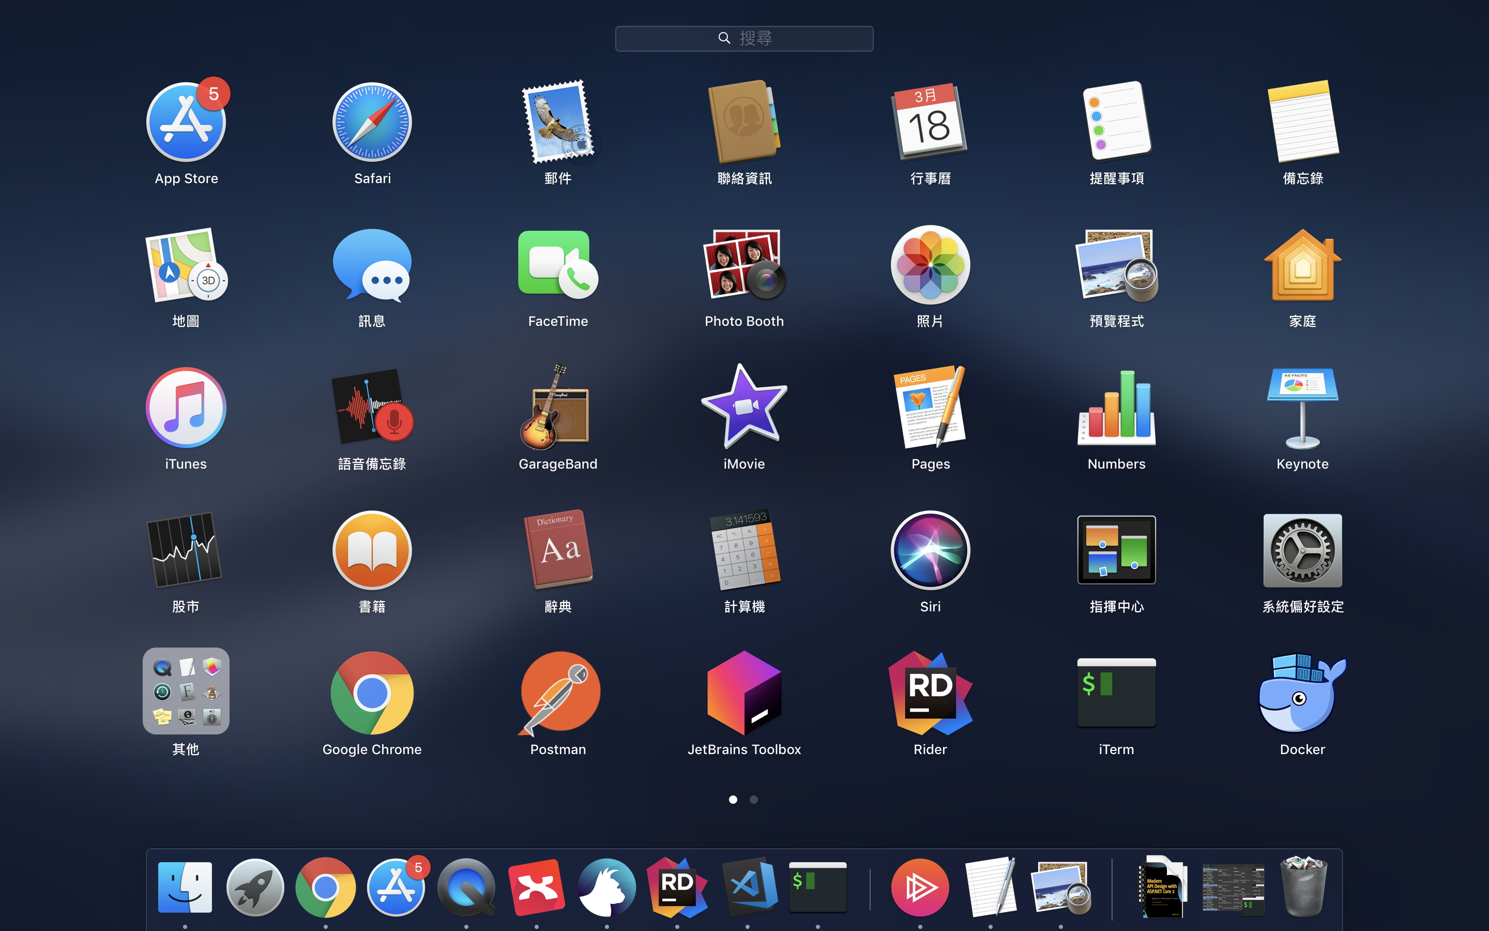The height and width of the screenshot is (931, 1489).
Task: Switch to the second Launchpad page dot
Action: click(754, 799)
